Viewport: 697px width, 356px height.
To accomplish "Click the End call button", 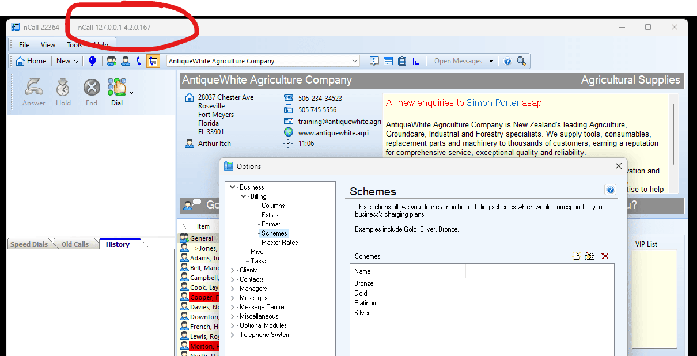I will [92, 92].
